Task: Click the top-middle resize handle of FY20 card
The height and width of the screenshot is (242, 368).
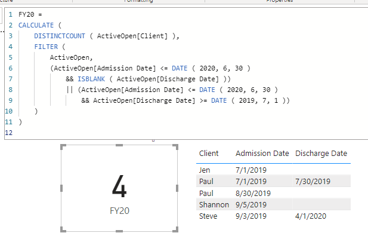Action: (119, 145)
